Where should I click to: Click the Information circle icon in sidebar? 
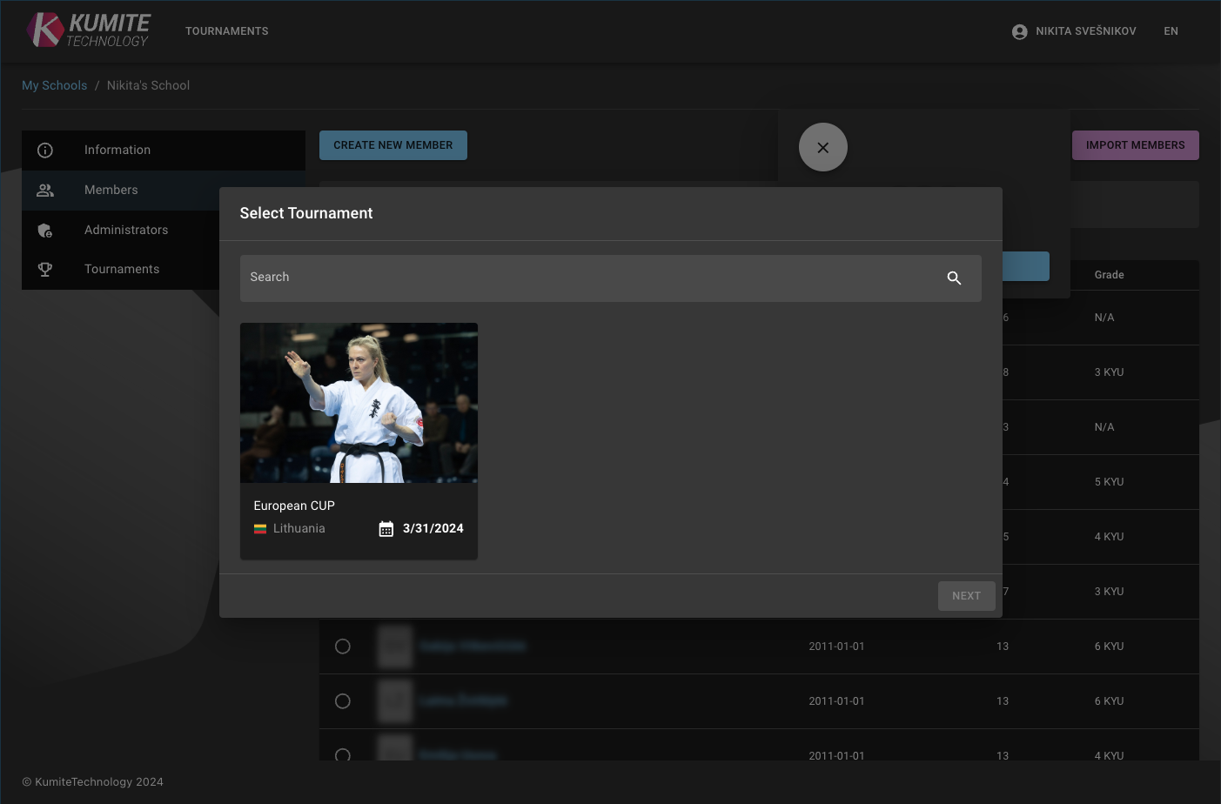(45, 151)
